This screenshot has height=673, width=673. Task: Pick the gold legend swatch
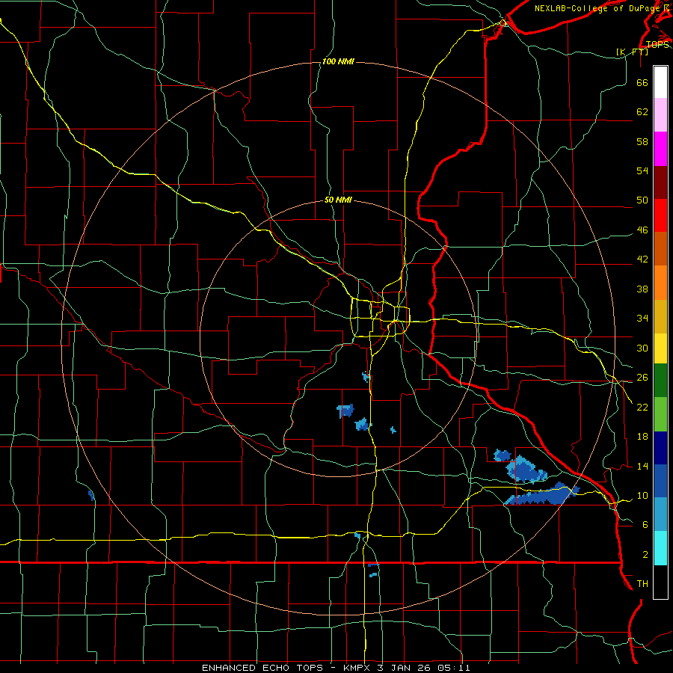pos(660,317)
